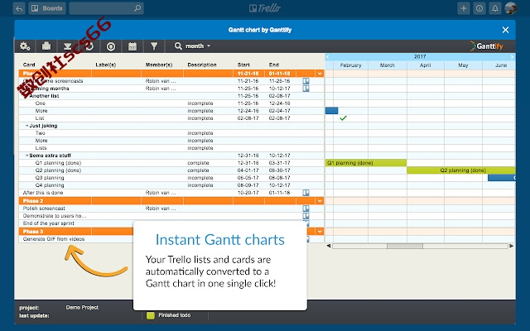Click the April month header

click(425, 65)
